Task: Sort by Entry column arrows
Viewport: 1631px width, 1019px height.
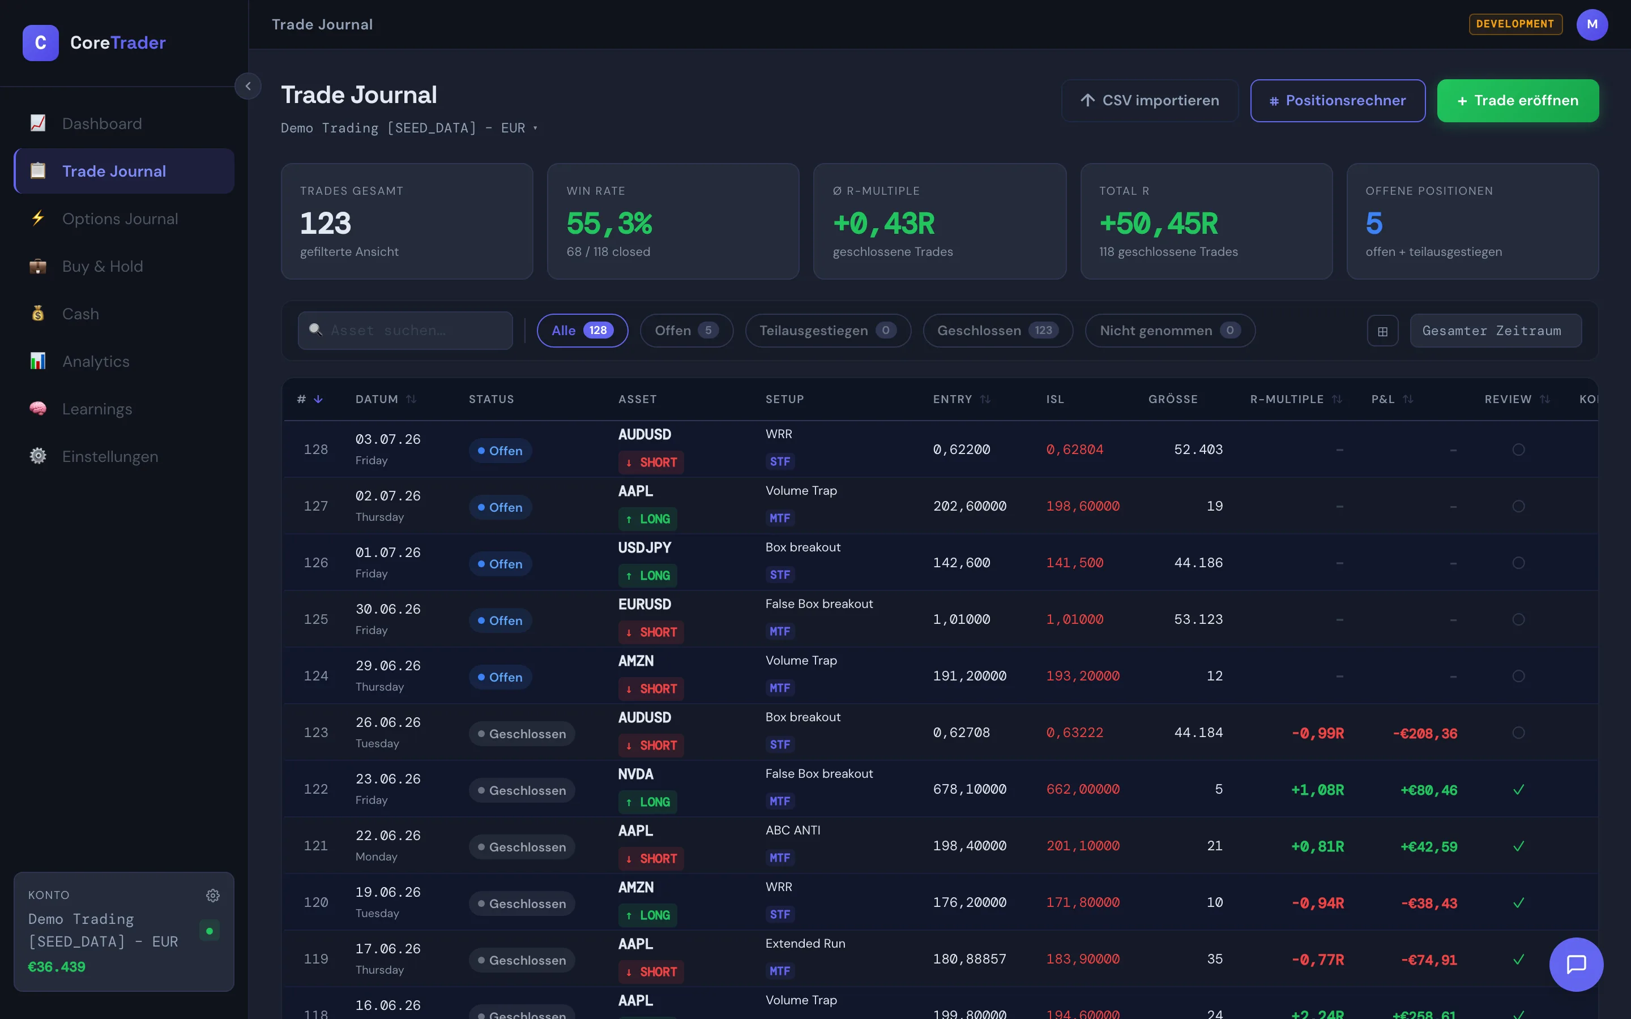Action: click(985, 400)
